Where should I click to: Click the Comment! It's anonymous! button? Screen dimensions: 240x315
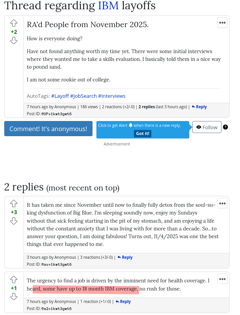pyautogui.click(x=48, y=128)
